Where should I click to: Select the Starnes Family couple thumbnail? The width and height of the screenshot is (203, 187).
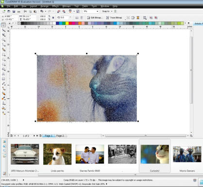point(90,154)
